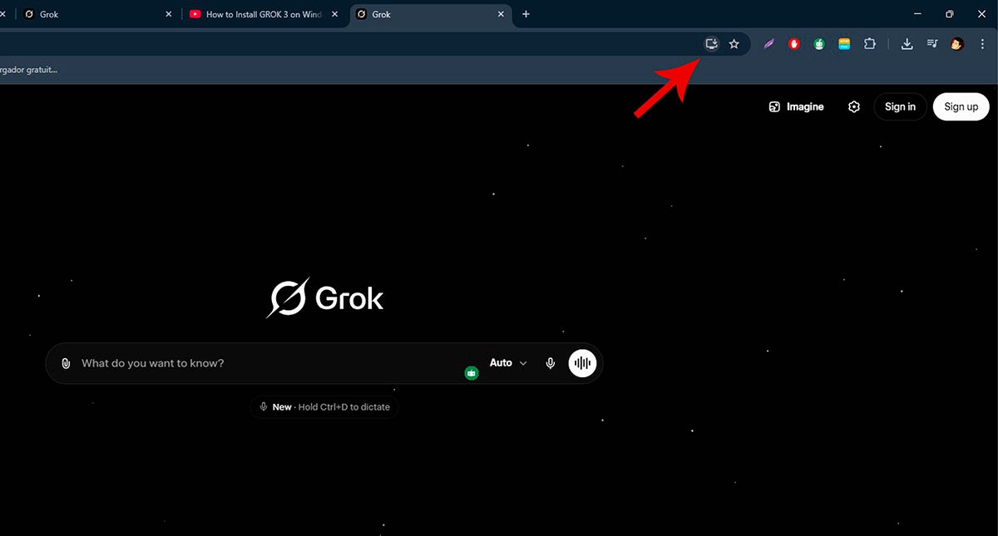Open the Chrome three-dot menu
998x536 pixels.
[982, 43]
